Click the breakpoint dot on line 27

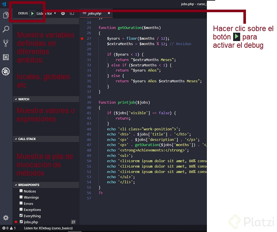[x=82, y=38]
